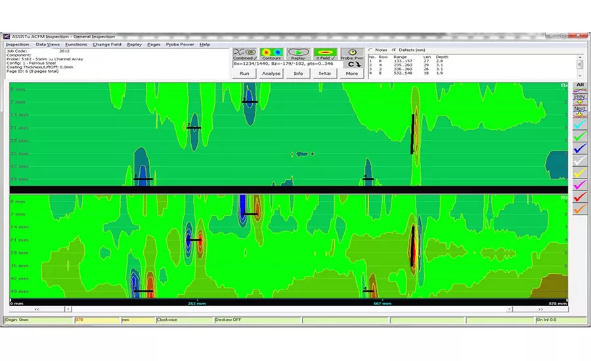Click the Run button
This screenshot has height=361, width=591.
(244, 74)
